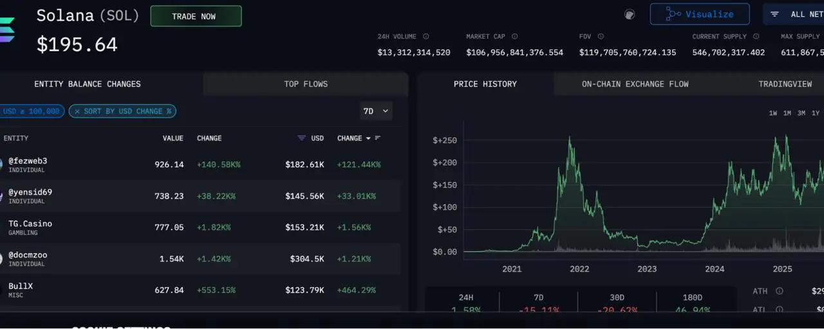The width and height of the screenshot is (824, 329).
Task: Click the 24H Volume info icon
Action: coord(426,37)
